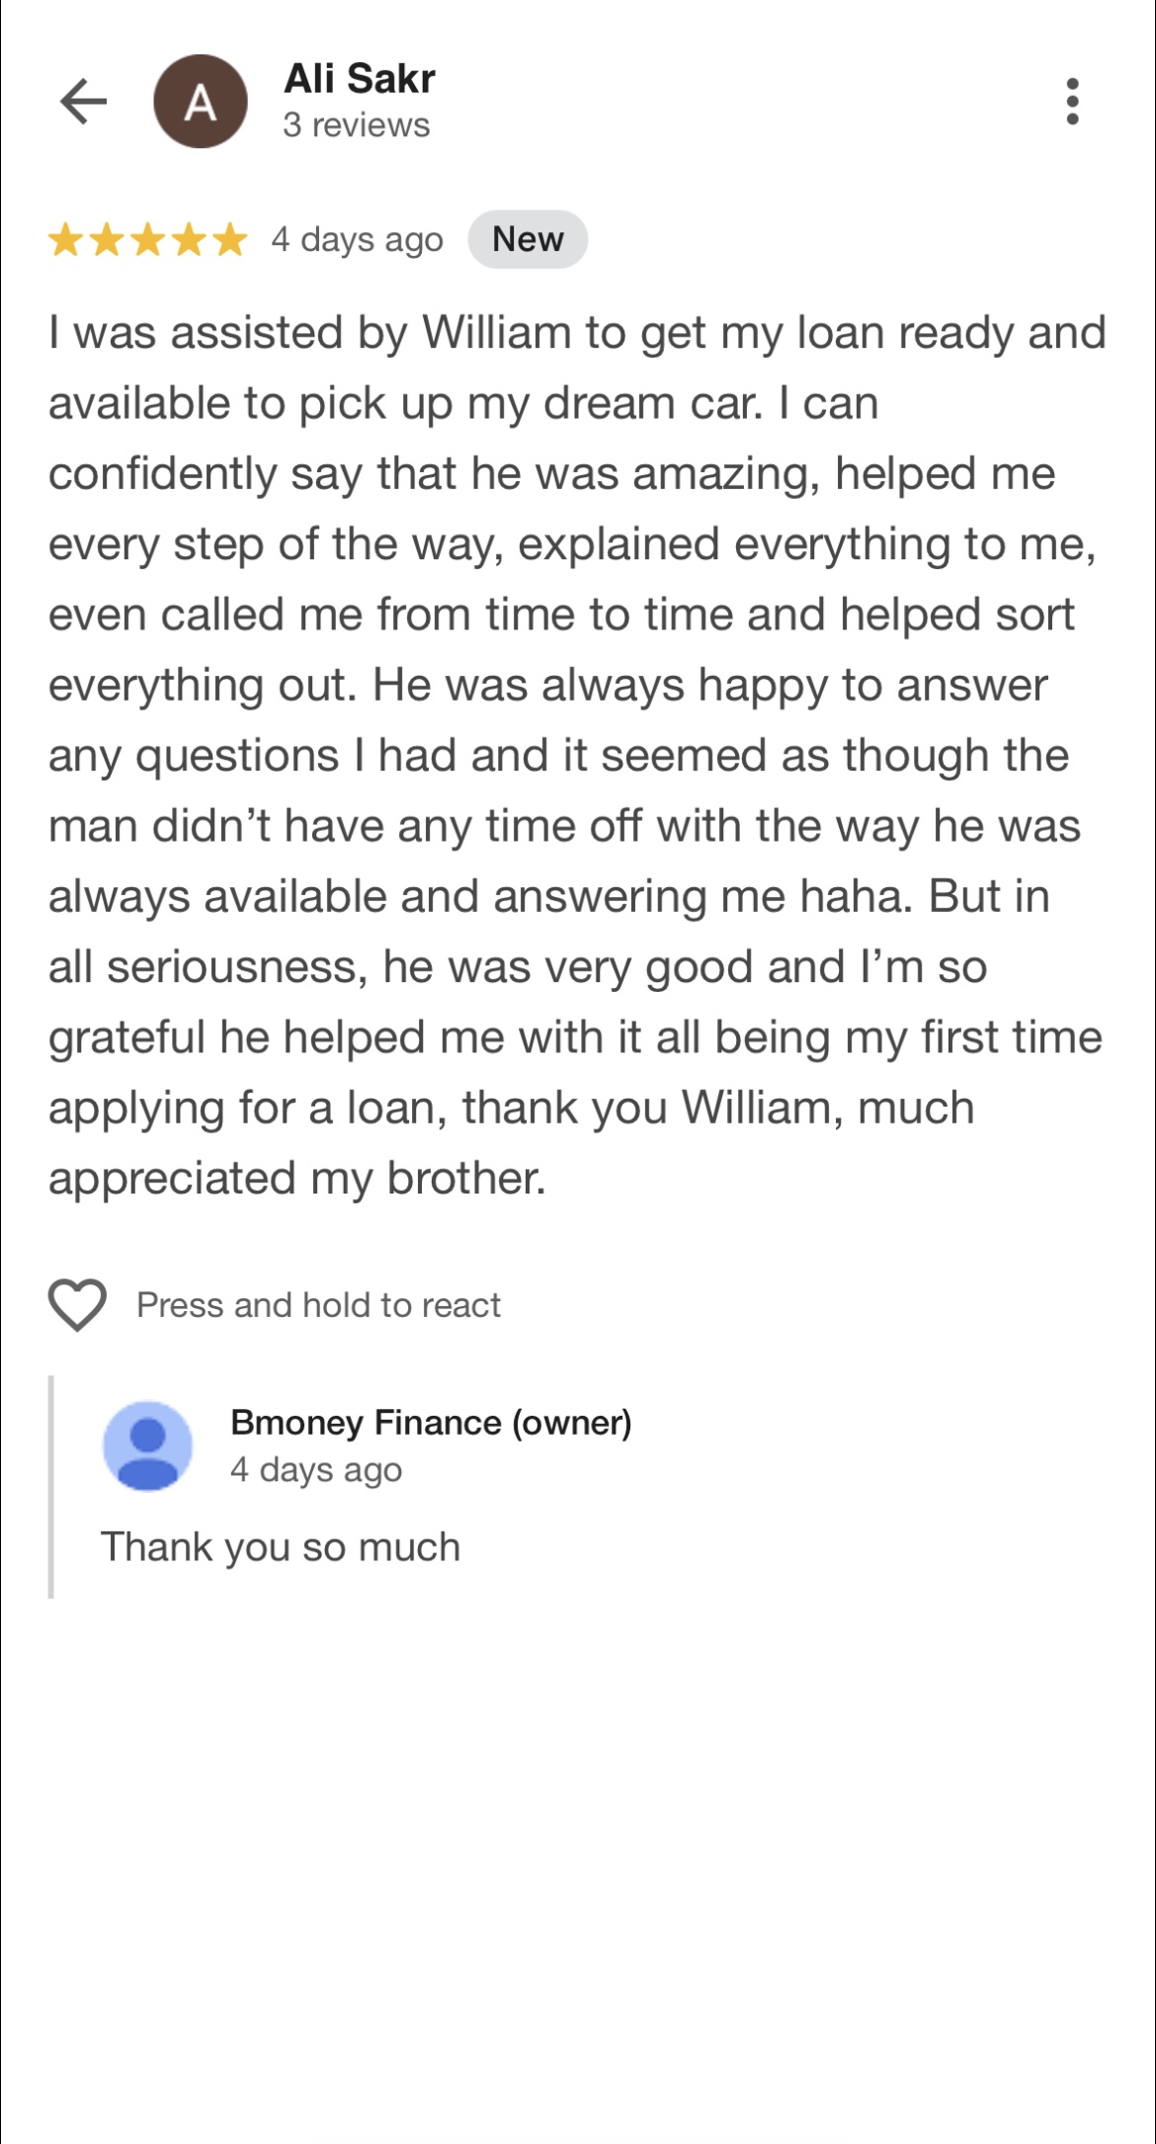Click the review's 4 days ago timestamp
The height and width of the screenshot is (2144, 1156).
pos(358,239)
